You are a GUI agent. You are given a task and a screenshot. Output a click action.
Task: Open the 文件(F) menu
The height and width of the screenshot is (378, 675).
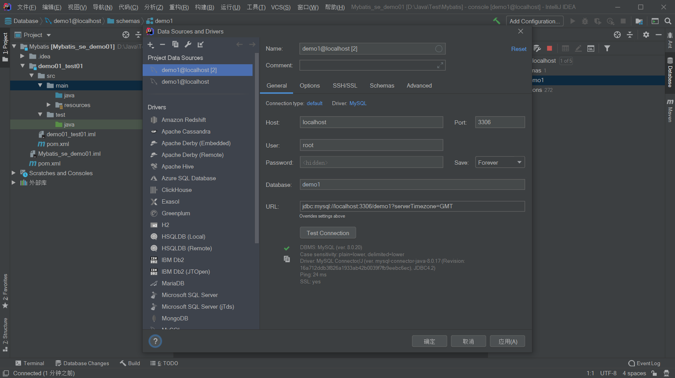pyautogui.click(x=27, y=7)
